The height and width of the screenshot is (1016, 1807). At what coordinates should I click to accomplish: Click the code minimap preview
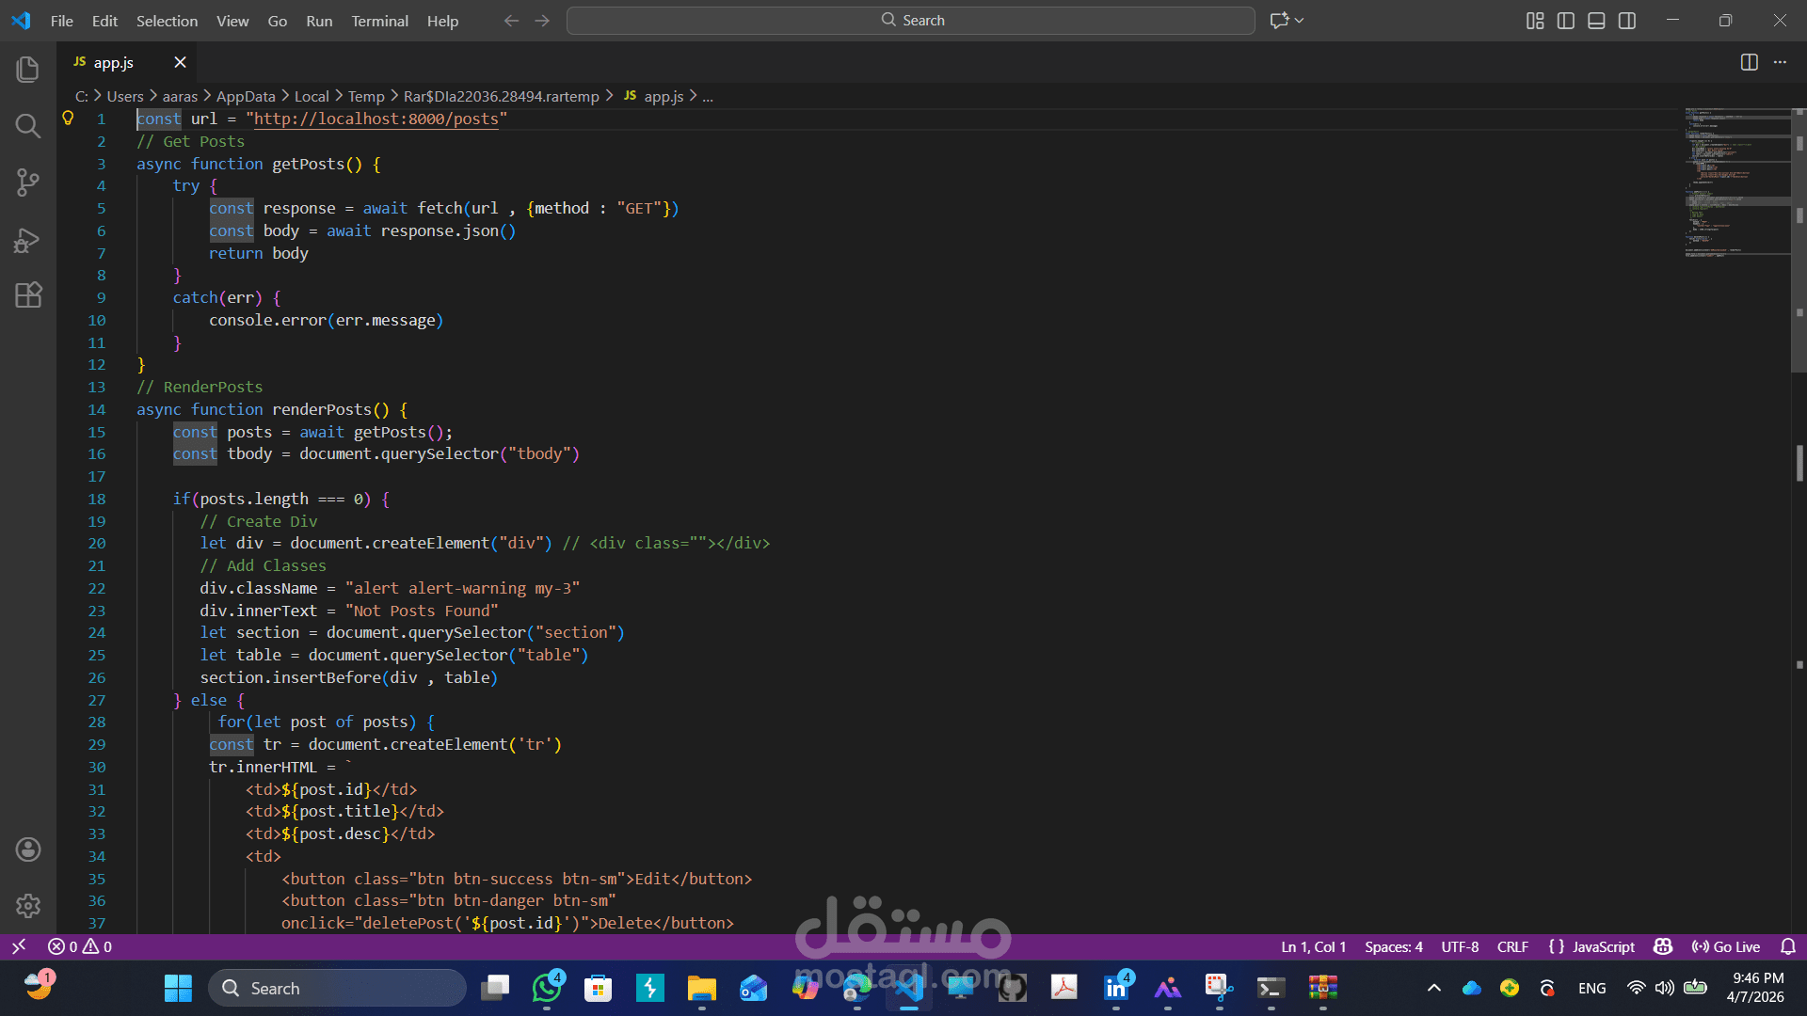coord(1736,182)
